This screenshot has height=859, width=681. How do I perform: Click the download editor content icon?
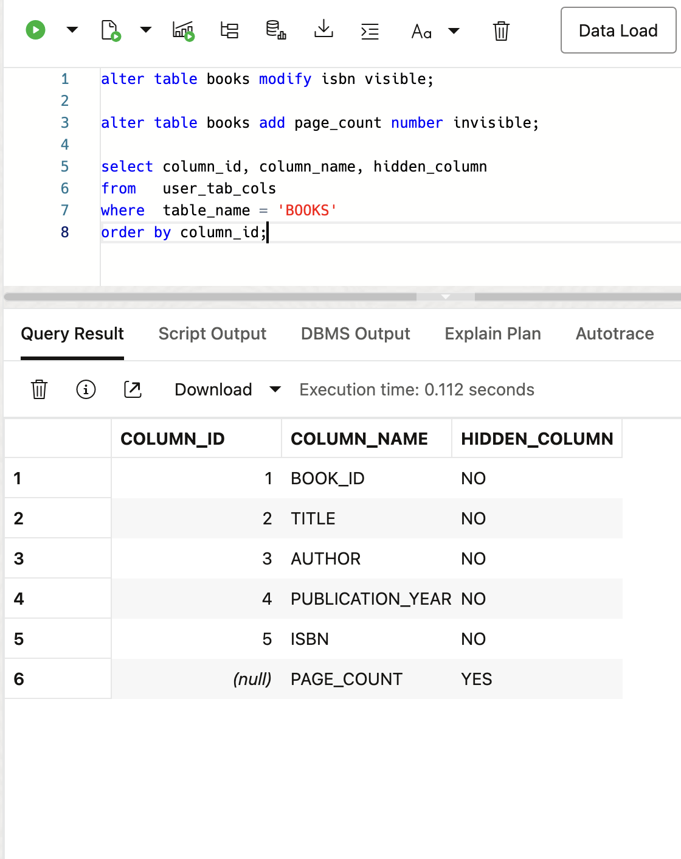coord(323,29)
